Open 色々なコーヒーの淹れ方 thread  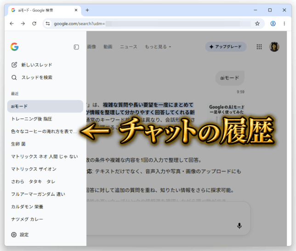pyautogui.click(x=45, y=131)
